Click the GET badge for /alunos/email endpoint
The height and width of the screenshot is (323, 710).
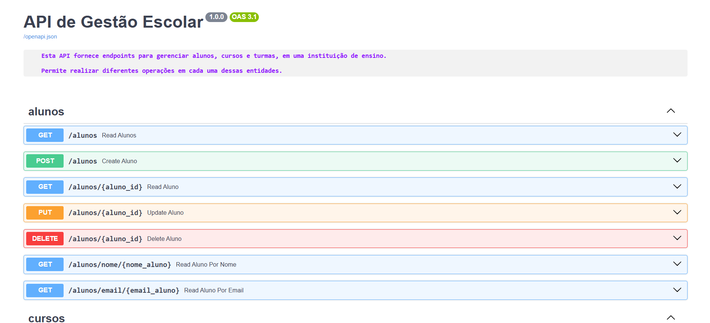(x=45, y=290)
